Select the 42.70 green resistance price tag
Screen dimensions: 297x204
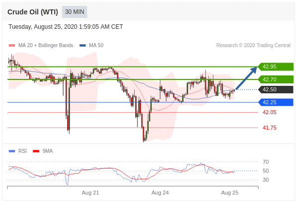pos(276,79)
